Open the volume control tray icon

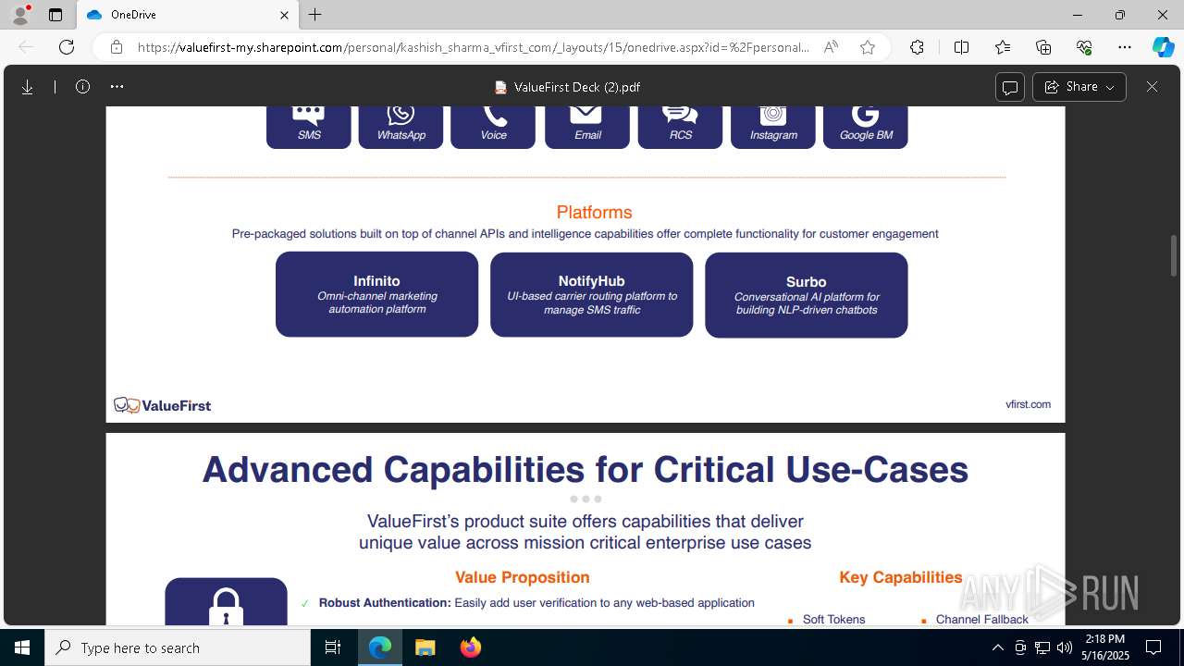[1065, 647]
